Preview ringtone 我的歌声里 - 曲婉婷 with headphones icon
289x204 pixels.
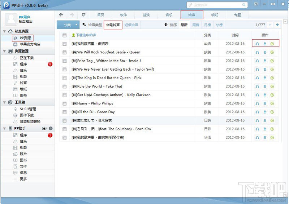[x=257, y=44]
